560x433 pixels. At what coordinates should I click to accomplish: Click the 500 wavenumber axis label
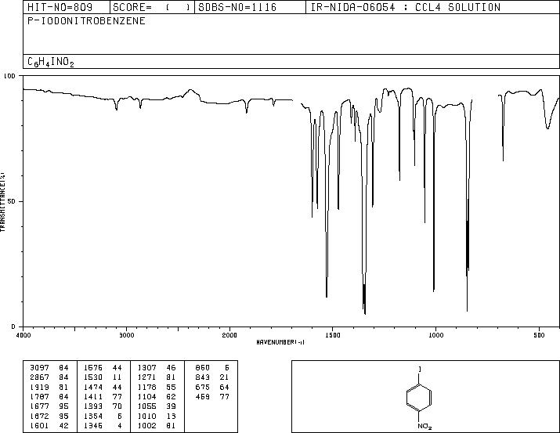539,335
